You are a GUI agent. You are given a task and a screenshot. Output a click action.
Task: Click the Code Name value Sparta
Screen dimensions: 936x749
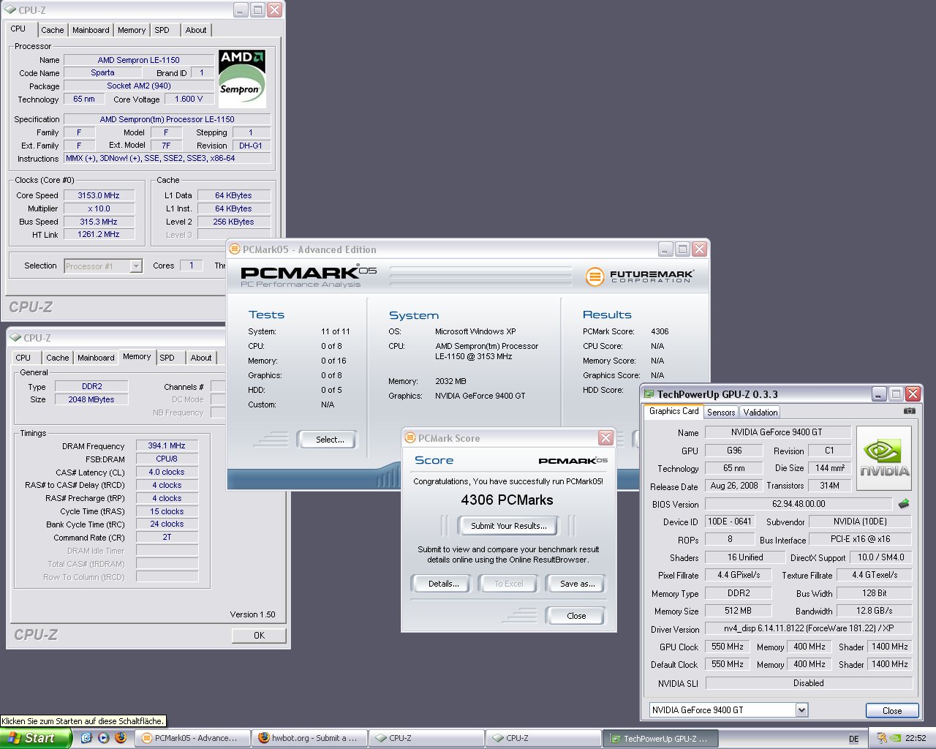[x=102, y=72]
